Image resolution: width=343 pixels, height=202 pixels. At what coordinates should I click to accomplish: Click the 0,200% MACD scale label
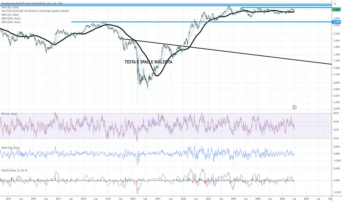pos(337,169)
